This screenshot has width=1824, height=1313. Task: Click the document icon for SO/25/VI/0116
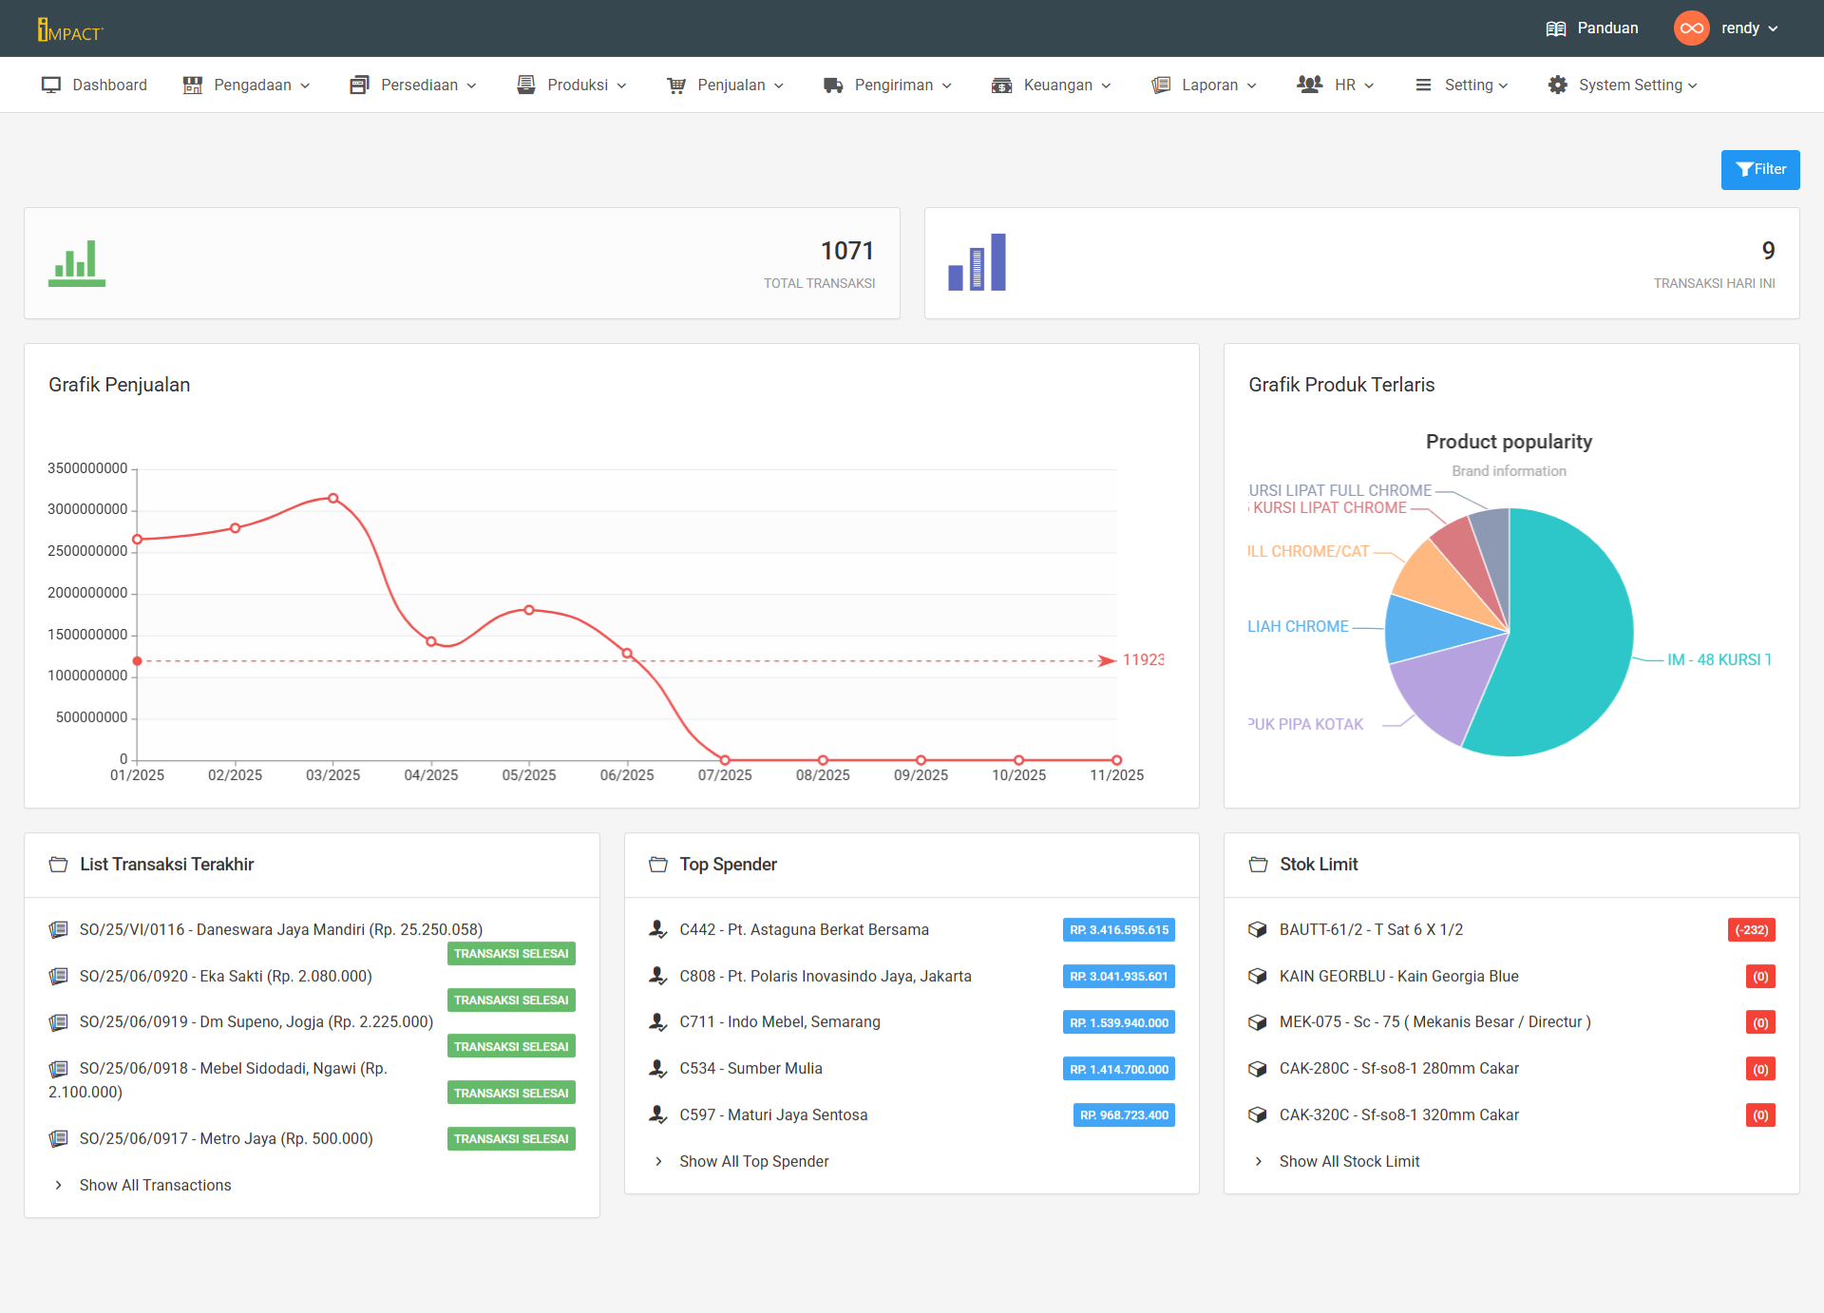pos(59,930)
